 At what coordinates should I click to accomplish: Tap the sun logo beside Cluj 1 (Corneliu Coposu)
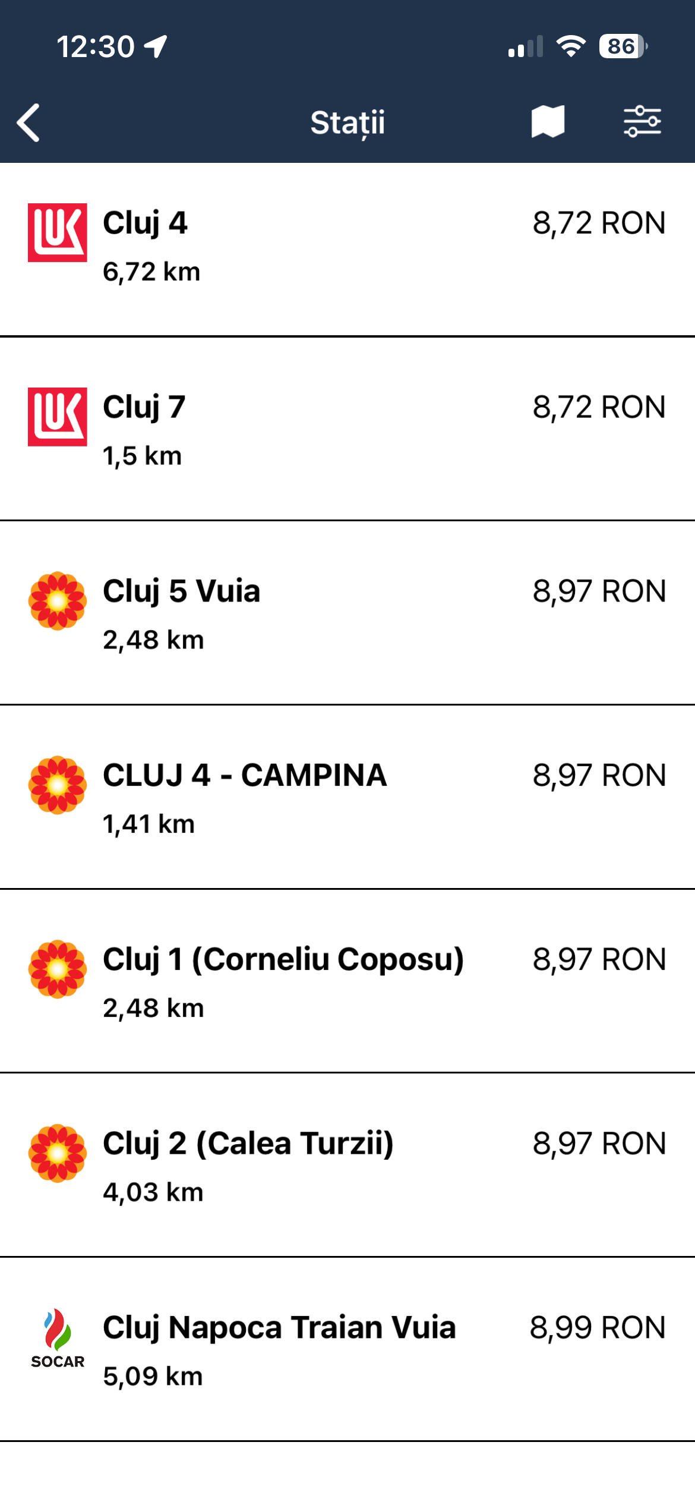(x=58, y=969)
